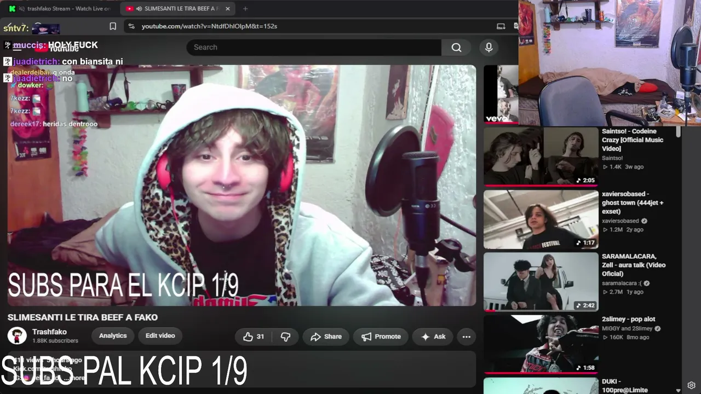The image size is (701, 394).
Task: Open the settings gear at bottom right
Action: point(692,385)
